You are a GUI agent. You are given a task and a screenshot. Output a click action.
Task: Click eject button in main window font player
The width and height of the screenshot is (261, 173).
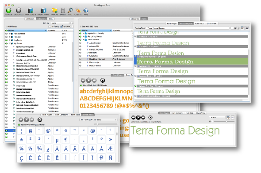click(103, 81)
